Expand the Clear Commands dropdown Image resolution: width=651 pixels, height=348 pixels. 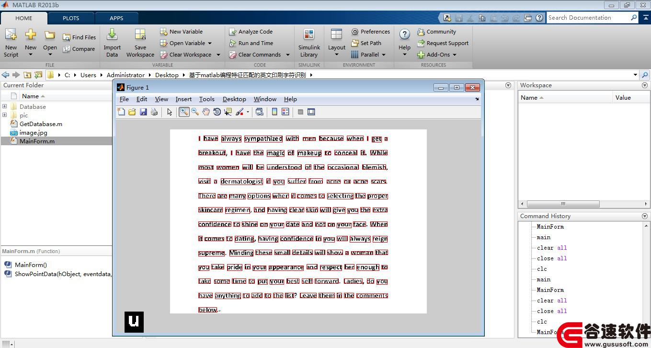pyautogui.click(x=288, y=55)
